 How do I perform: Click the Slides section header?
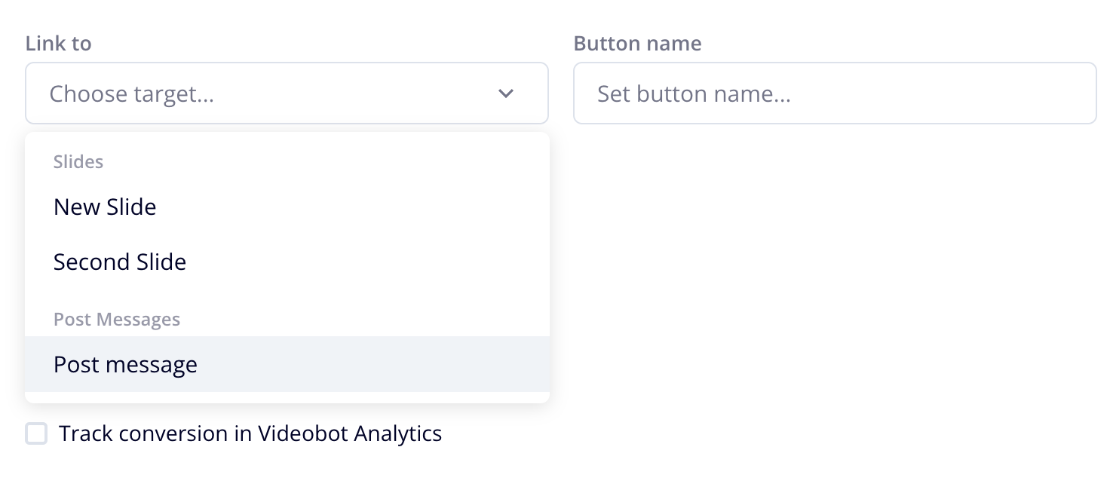pyautogui.click(x=78, y=161)
